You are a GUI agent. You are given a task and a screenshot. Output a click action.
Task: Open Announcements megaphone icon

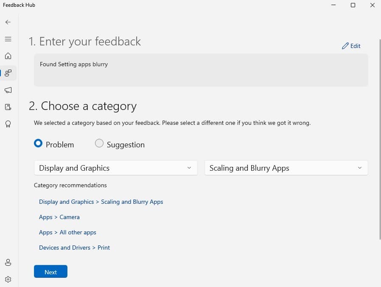coord(8,90)
